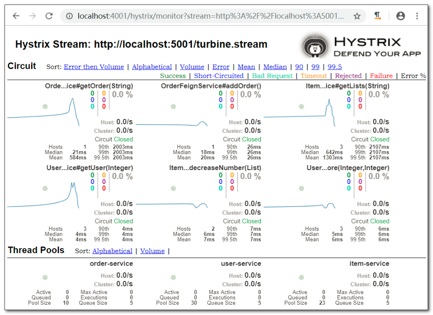Select the Orde...ice#getOrder(String) circuit title

pyautogui.click(x=89, y=86)
